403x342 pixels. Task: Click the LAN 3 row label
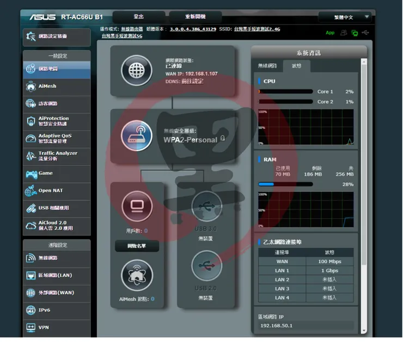[x=282, y=289]
